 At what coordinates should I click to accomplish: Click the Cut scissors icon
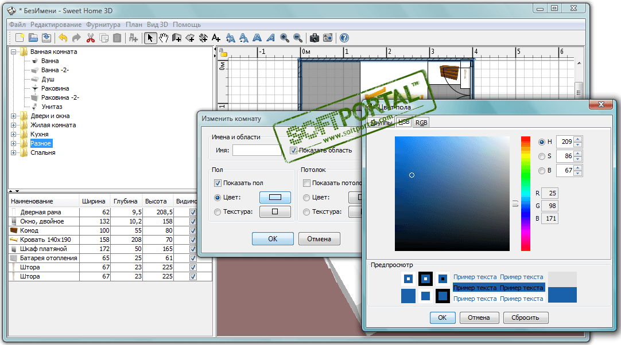coord(91,38)
